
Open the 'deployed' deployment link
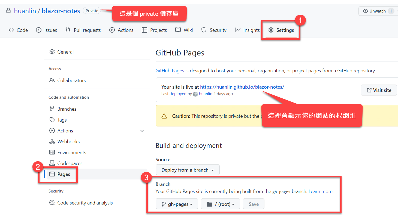[178, 94]
